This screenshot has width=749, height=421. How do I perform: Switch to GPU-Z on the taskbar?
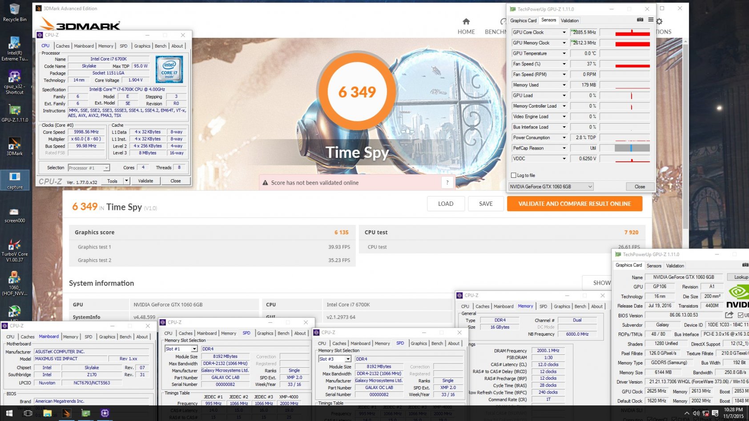pos(86,413)
